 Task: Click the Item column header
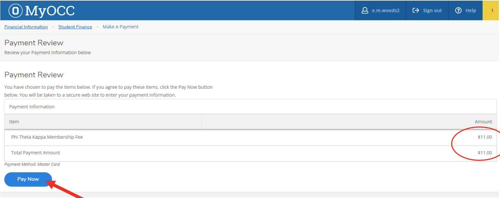click(x=14, y=122)
